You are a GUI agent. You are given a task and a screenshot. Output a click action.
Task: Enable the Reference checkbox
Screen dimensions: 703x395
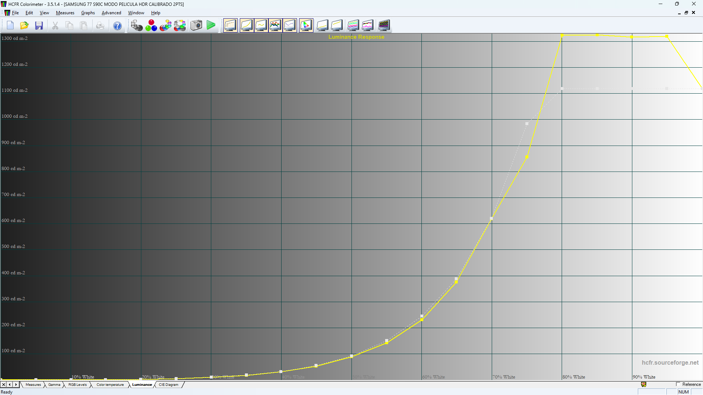[x=678, y=384]
